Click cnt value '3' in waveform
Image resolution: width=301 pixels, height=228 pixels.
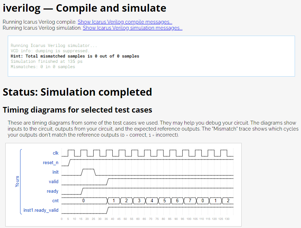coord(139,201)
